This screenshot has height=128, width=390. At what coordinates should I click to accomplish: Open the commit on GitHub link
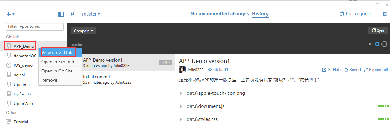pyautogui.click(x=331, y=70)
